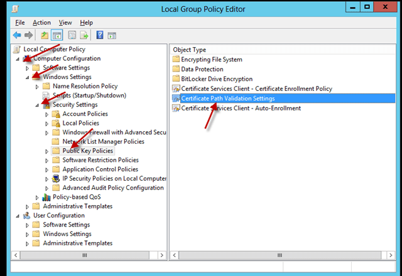Image resolution: width=402 pixels, height=276 pixels.
Task: Click the details pane horizontal scrollbar thumb
Action: click(x=280, y=255)
